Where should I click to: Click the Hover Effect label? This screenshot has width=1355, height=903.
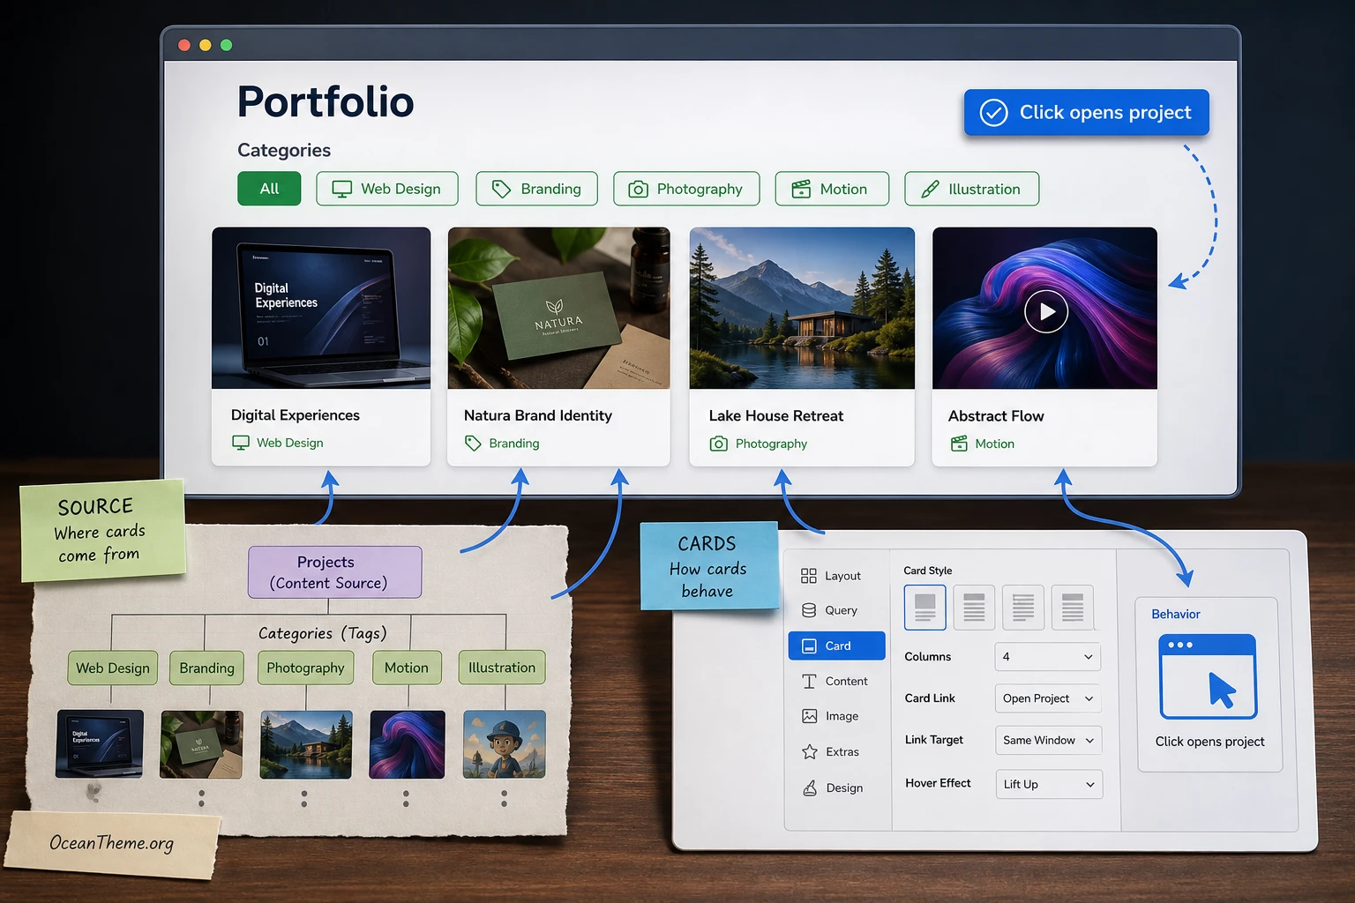(x=938, y=783)
